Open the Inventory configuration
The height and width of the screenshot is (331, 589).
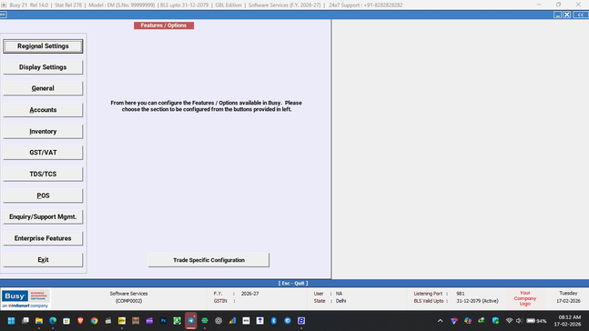[43, 131]
